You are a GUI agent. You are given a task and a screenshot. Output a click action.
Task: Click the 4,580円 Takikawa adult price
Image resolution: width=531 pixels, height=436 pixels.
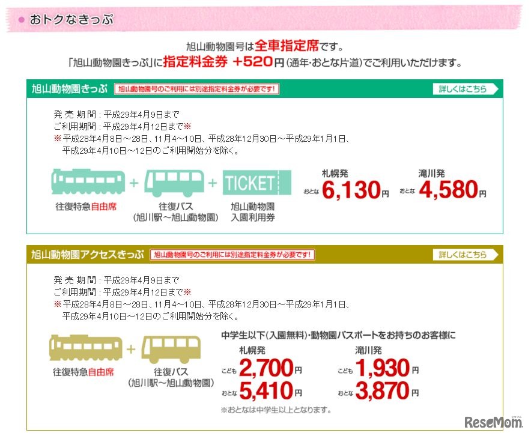[x=452, y=190]
